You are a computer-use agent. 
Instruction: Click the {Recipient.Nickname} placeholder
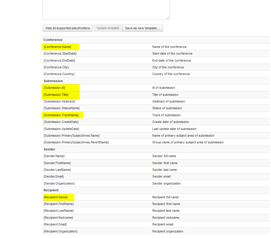tap(58, 218)
